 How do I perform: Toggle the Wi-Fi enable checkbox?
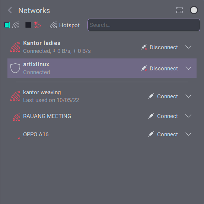(7, 25)
